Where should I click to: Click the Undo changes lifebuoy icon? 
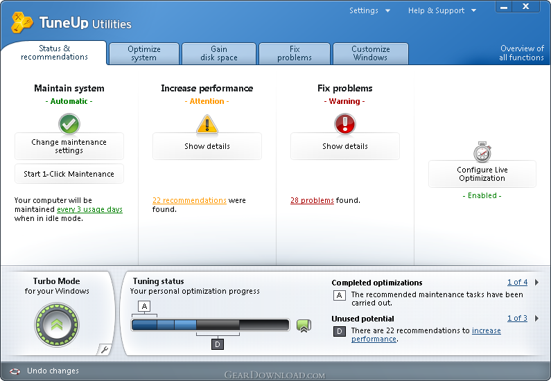[x=15, y=371]
